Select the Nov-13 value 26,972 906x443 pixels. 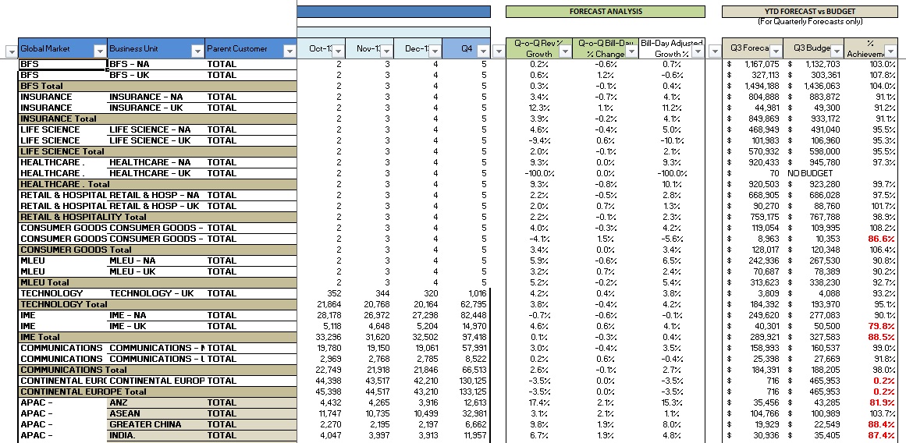tap(370, 315)
